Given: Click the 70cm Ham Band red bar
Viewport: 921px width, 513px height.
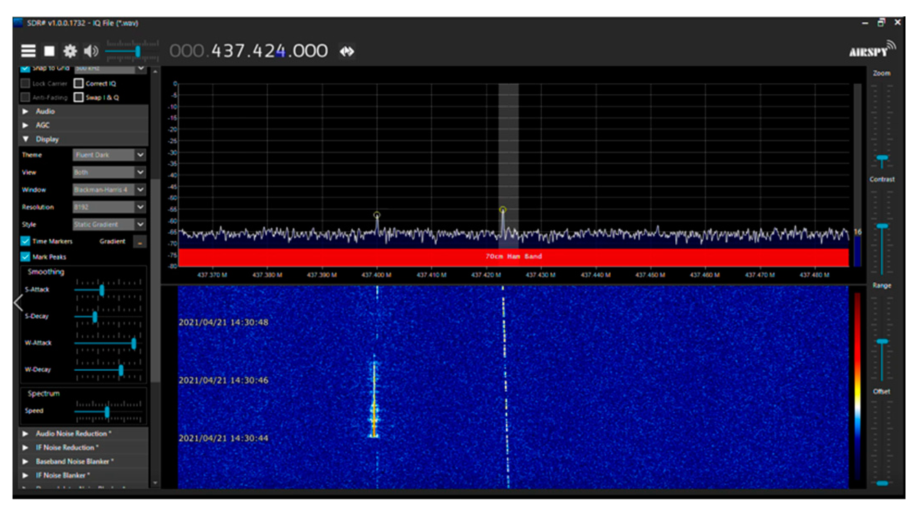Looking at the screenshot, I should pyautogui.click(x=513, y=256).
